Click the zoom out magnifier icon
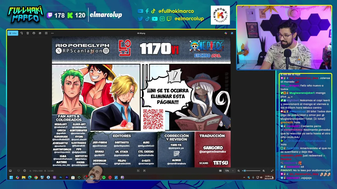The height and width of the screenshot is (189, 337). 239,171
